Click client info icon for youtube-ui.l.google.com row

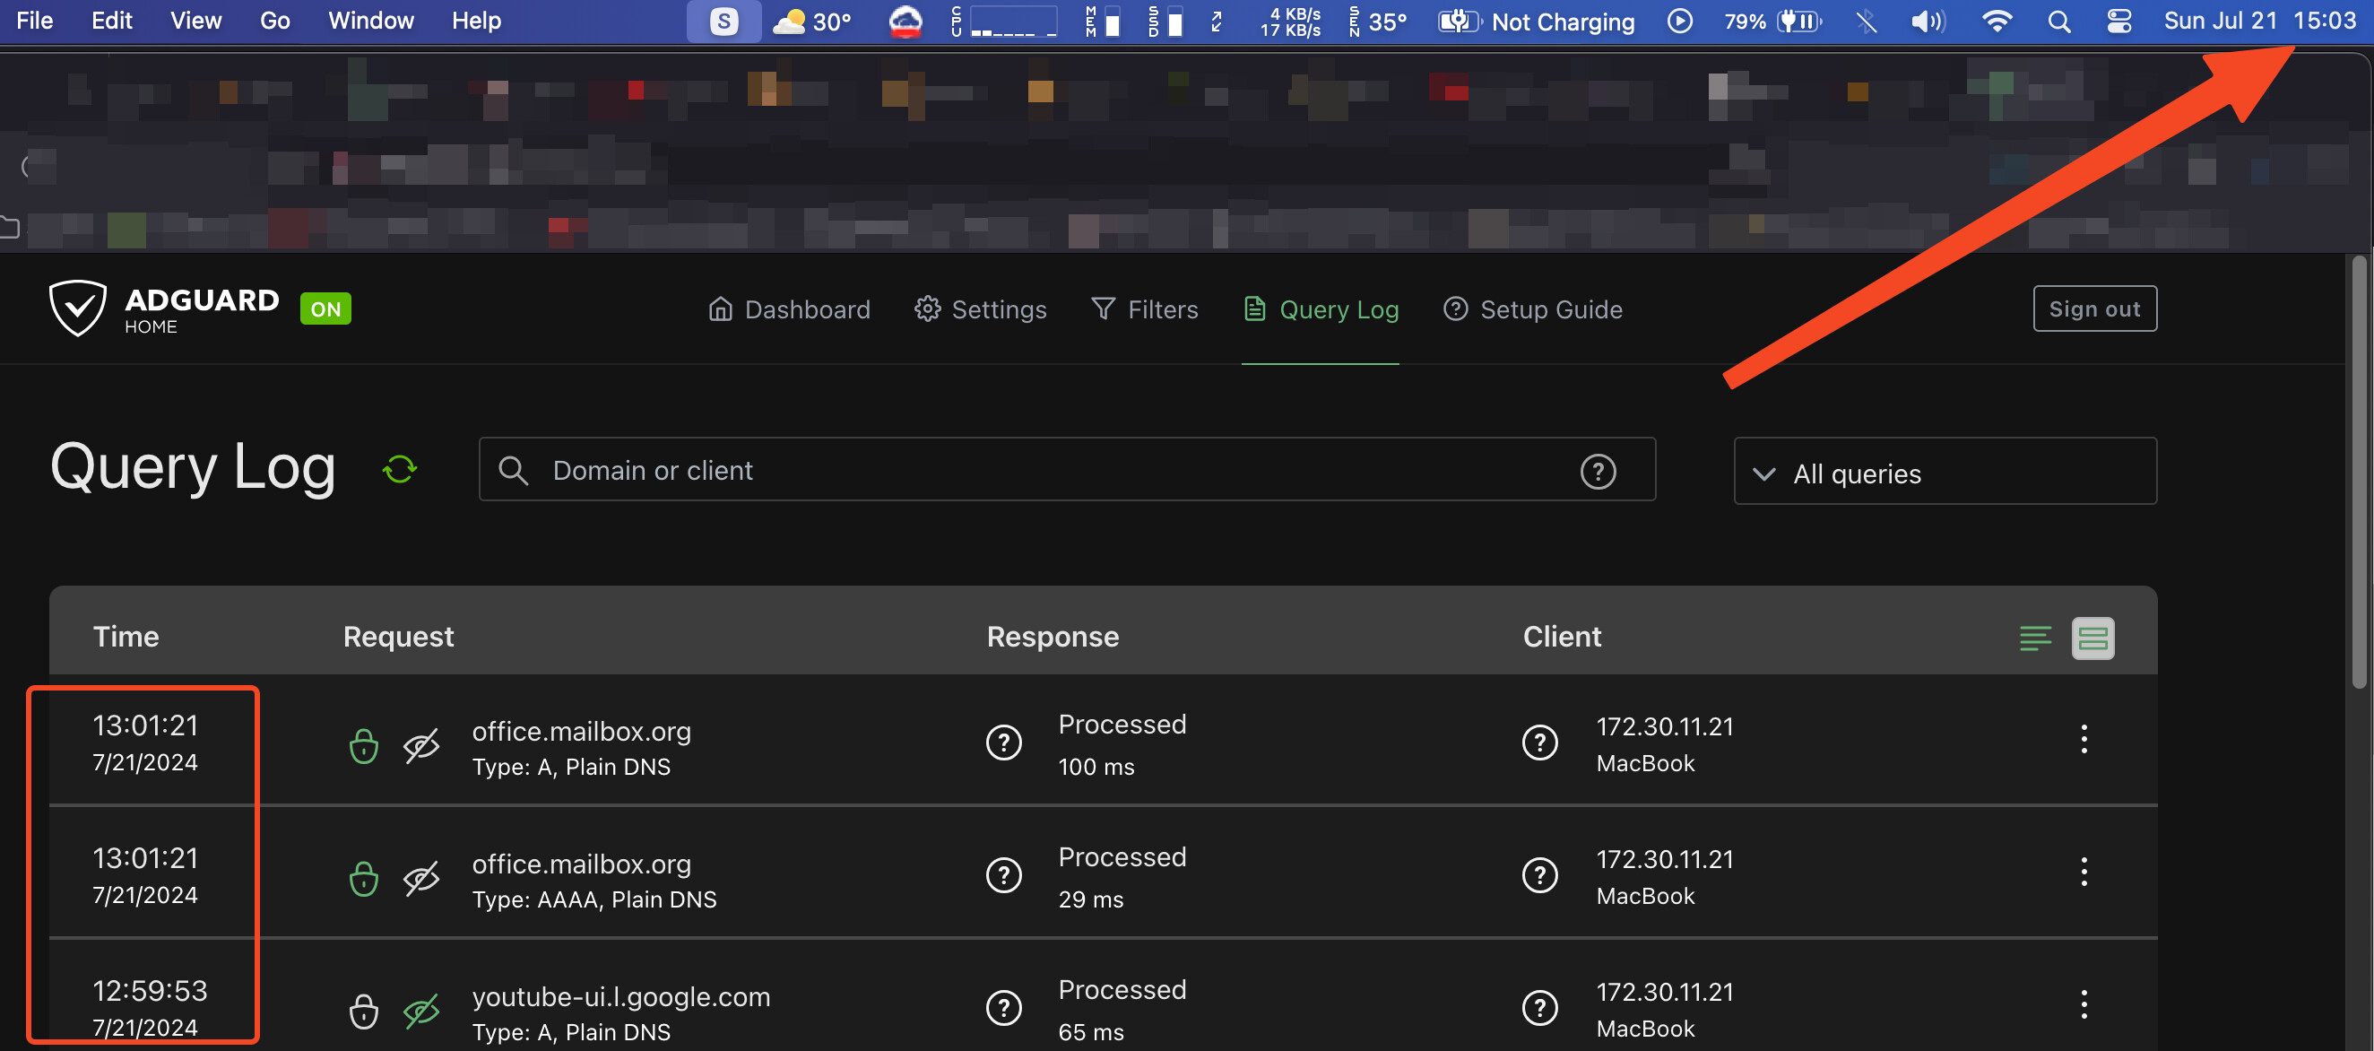(x=1539, y=1007)
